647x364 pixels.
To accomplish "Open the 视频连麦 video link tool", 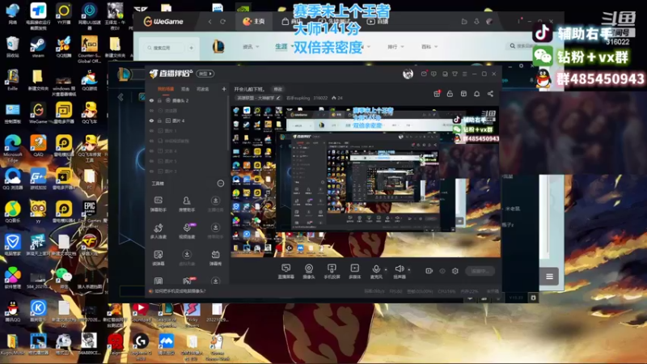I will click(x=187, y=231).
